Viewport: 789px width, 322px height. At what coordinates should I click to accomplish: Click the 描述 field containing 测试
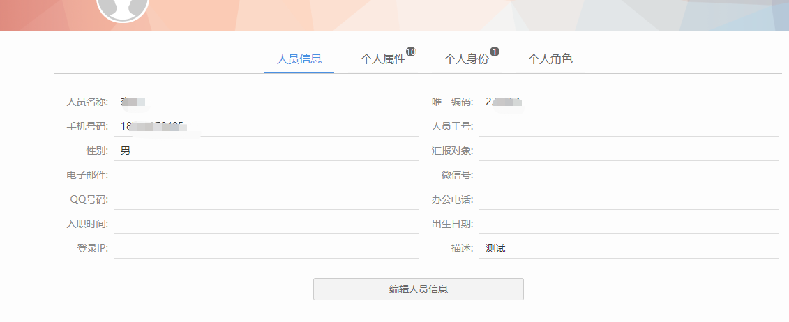[x=628, y=248]
